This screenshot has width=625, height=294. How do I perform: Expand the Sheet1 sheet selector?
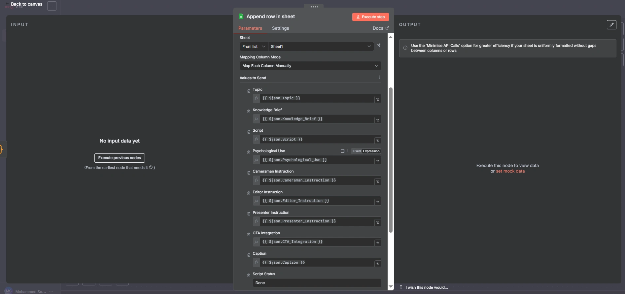click(321, 47)
